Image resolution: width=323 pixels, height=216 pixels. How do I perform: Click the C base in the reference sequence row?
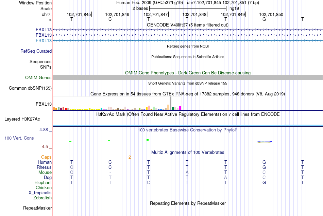pyautogui.click(x=110, y=19)
